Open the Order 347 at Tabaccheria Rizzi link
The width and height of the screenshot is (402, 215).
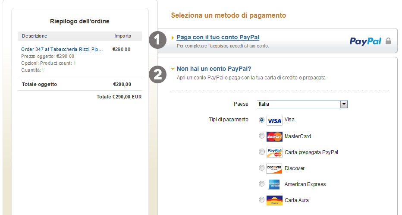(x=62, y=50)
